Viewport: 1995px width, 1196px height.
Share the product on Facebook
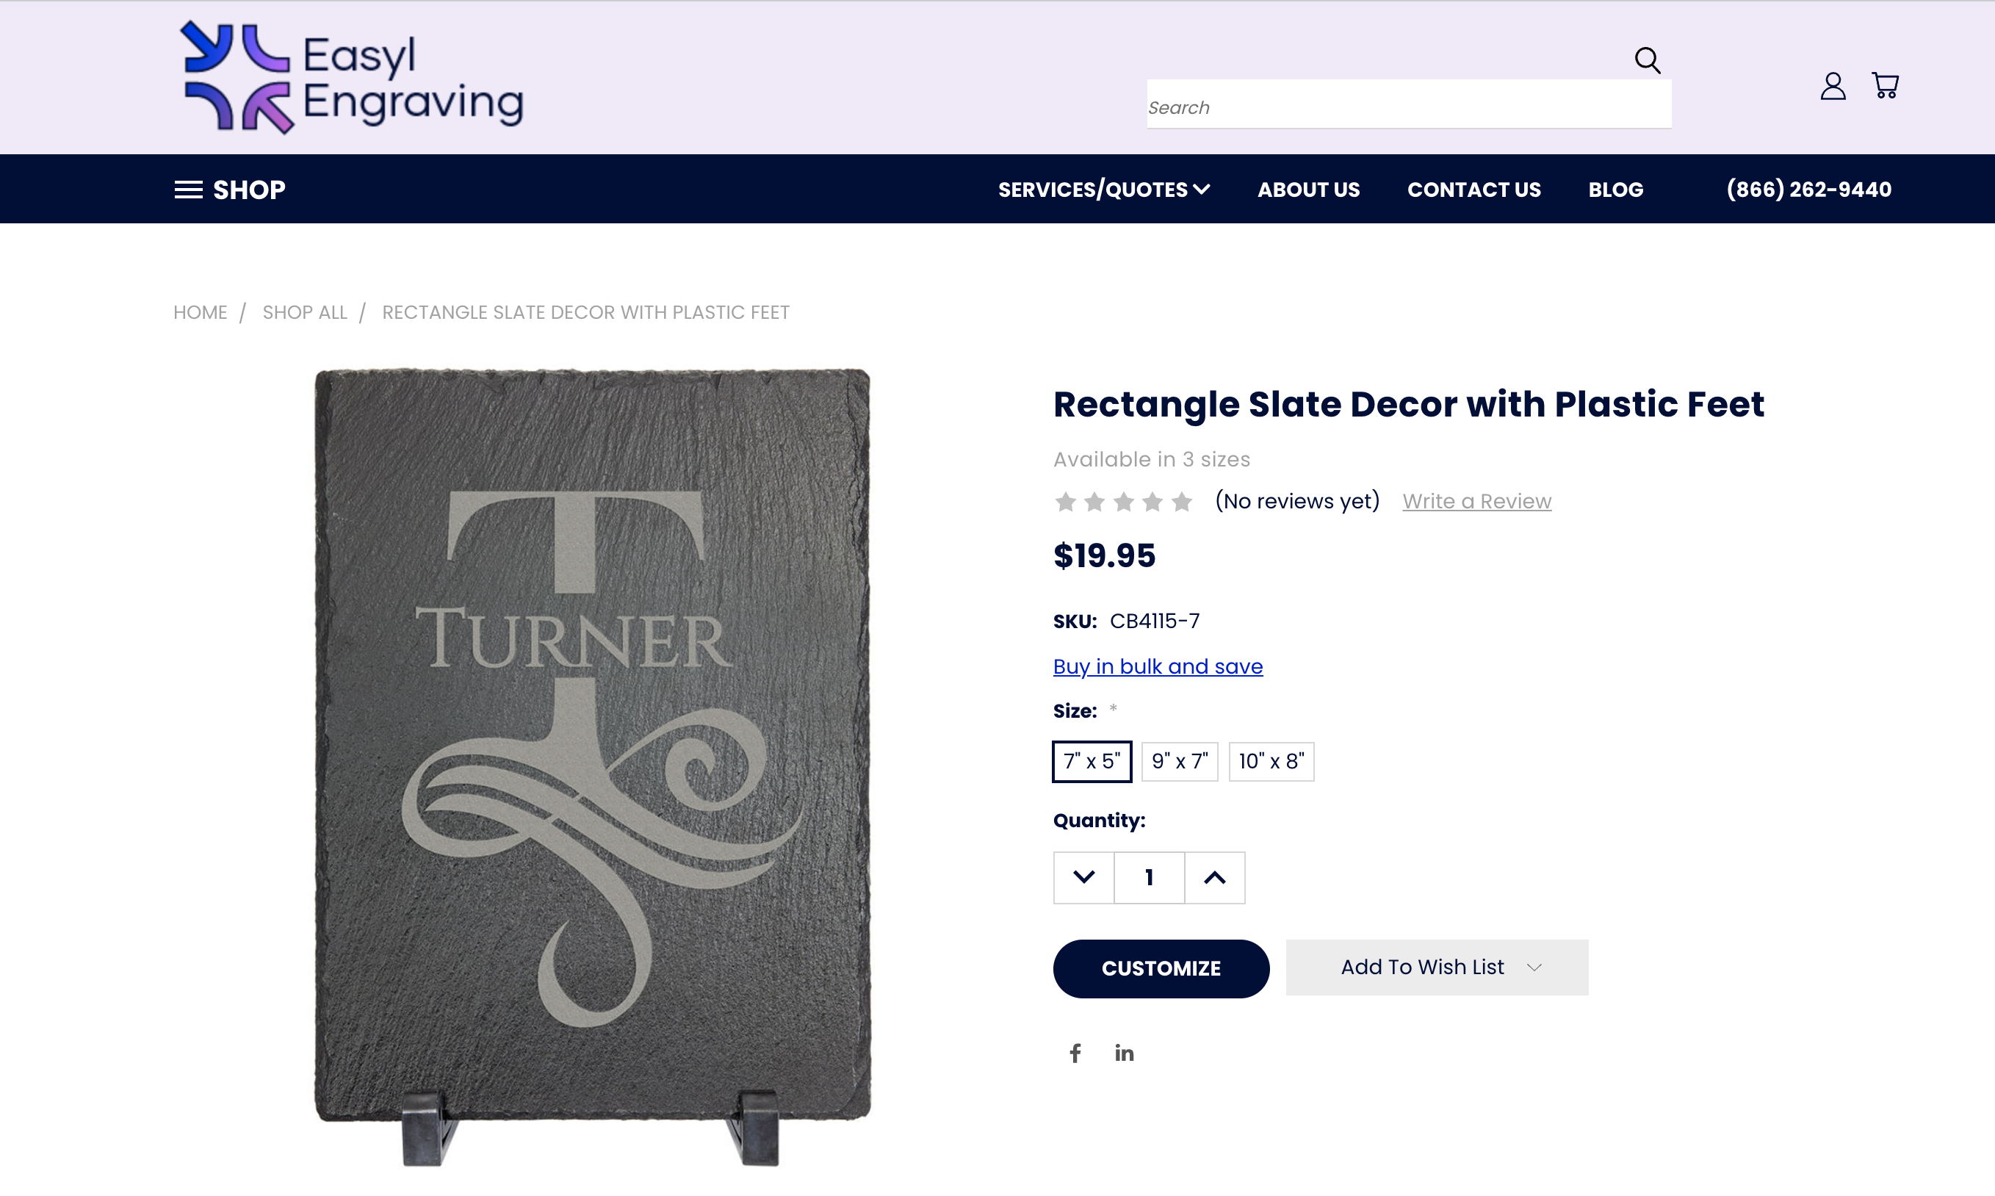click(x=1075, y=1053)
